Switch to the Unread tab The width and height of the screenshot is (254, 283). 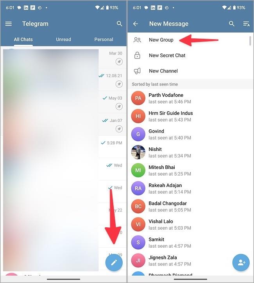coord(63,39)
